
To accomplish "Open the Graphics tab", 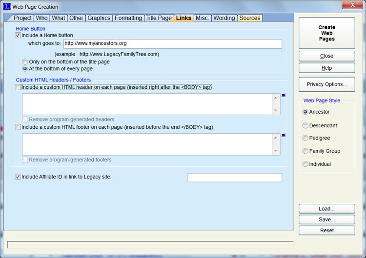I will (99, 18).
